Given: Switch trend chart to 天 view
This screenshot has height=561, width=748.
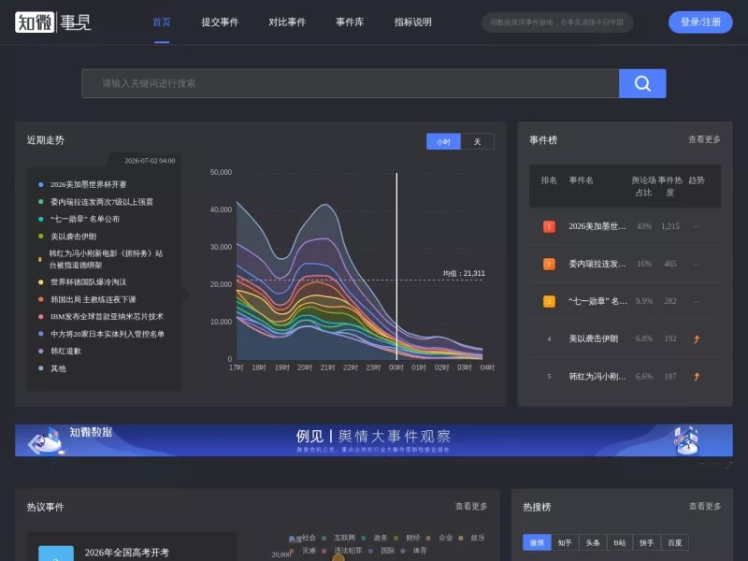Looking at the screenshot, I should pyautogui.click(x=477, y=142).
